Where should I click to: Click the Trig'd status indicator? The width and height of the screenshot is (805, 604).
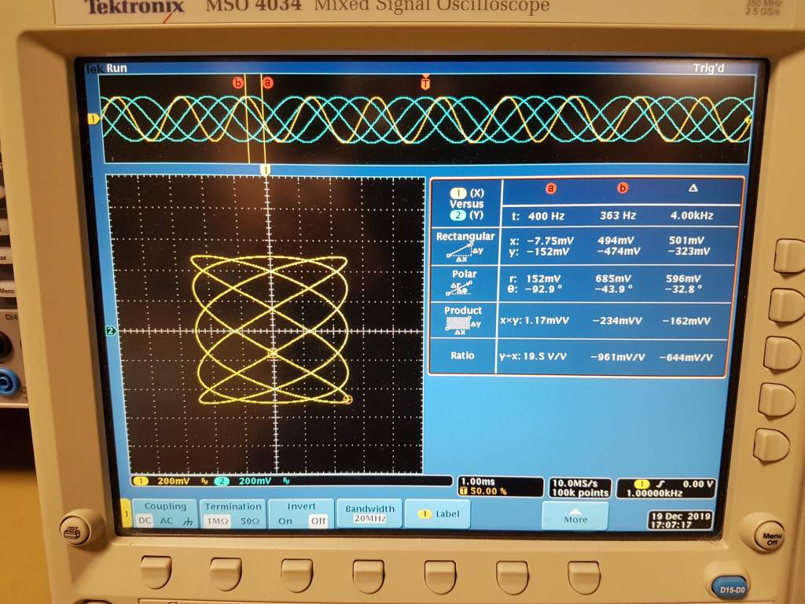[708, 68]
